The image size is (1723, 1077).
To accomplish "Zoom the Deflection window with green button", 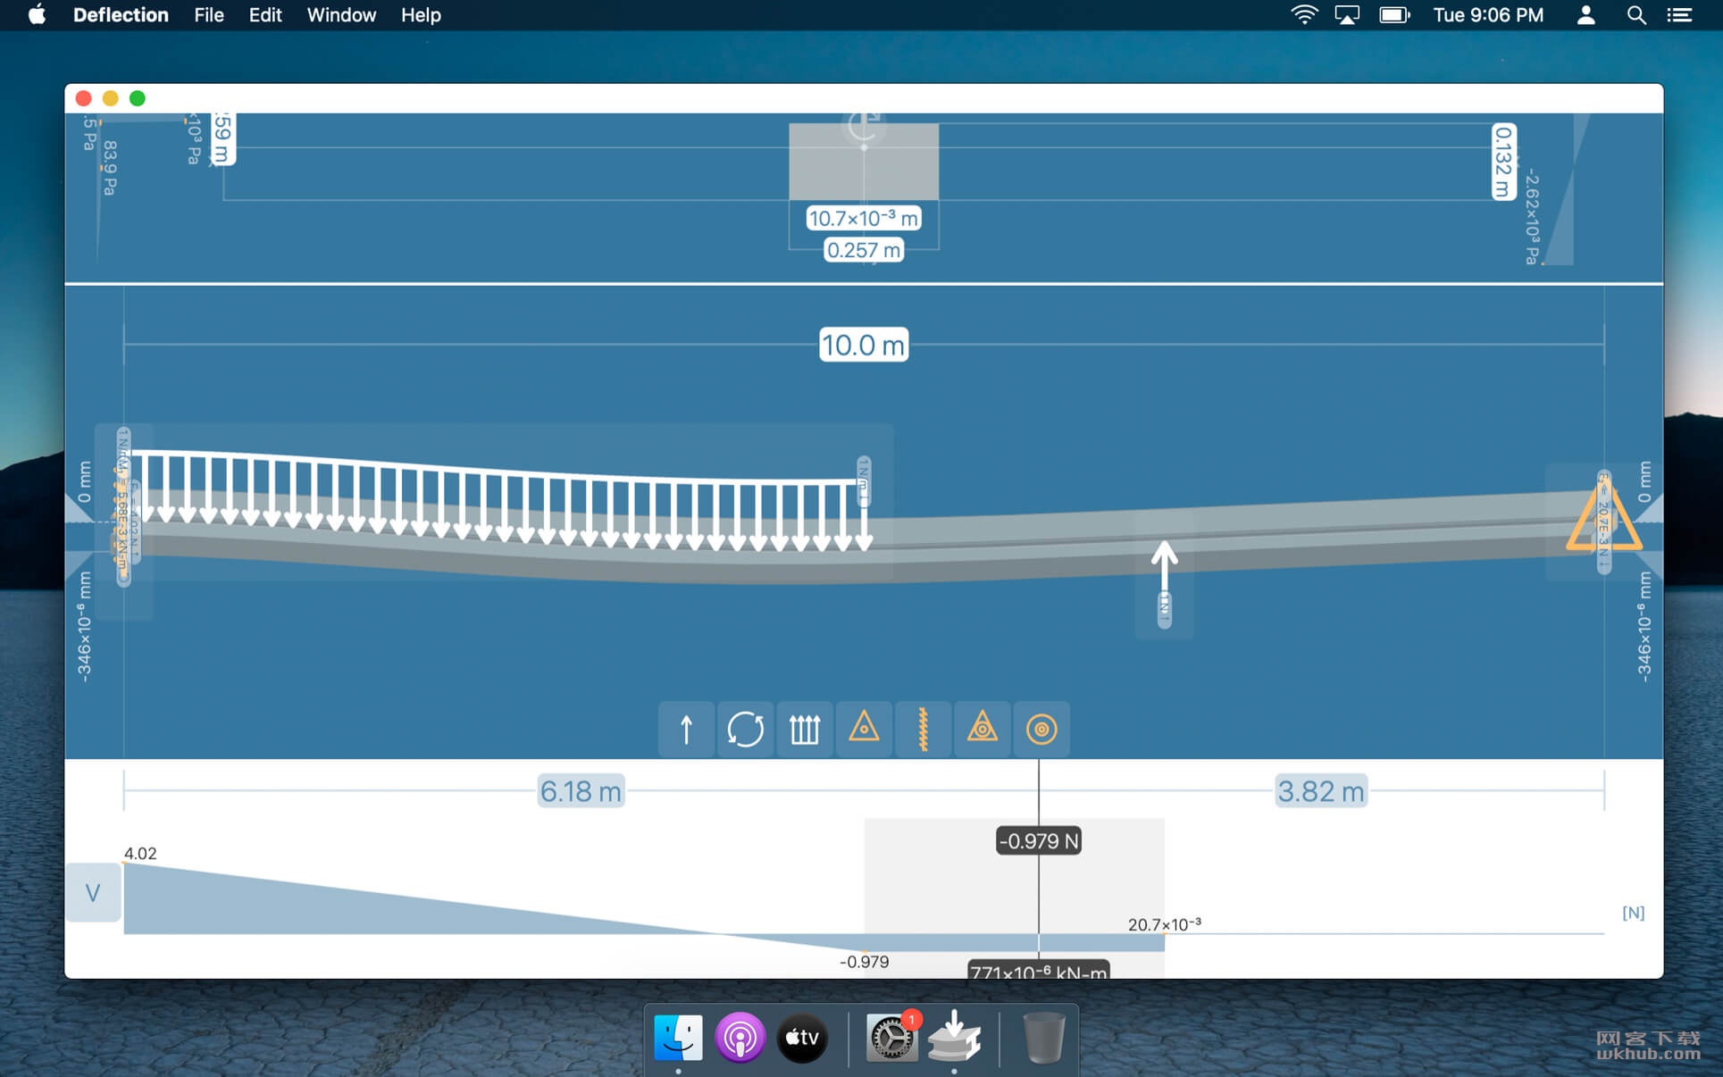I will tap(138, 98).
